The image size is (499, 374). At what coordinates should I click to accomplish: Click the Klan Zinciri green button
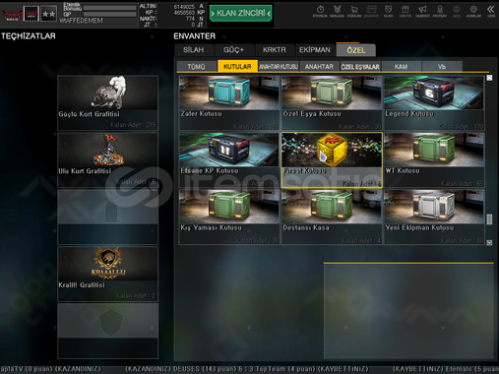pyautogui.click(x=241, y=13)
